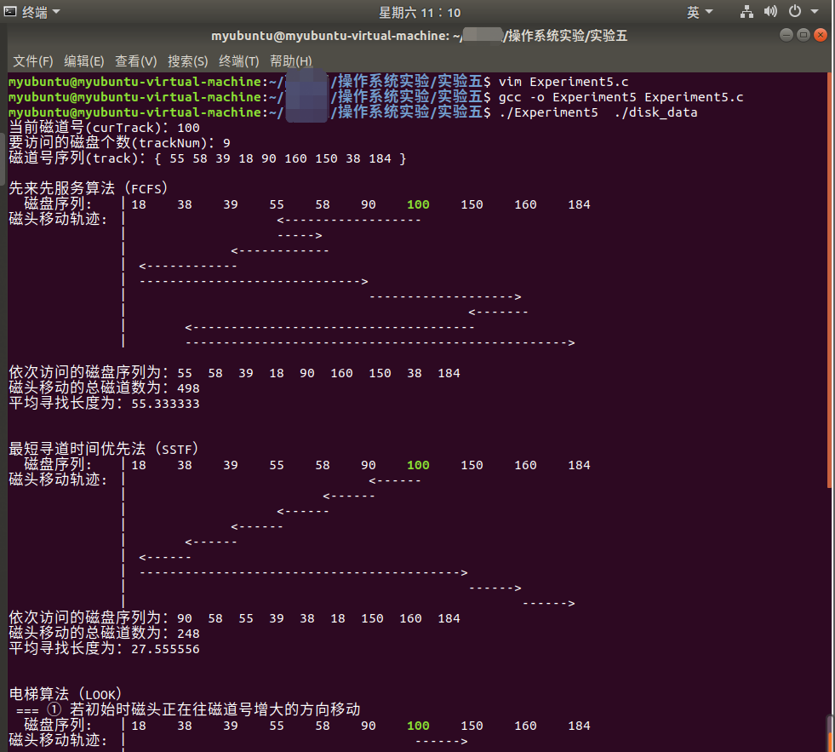
Task: Expand the 终端 application menu dropdown
Action: 41,12
